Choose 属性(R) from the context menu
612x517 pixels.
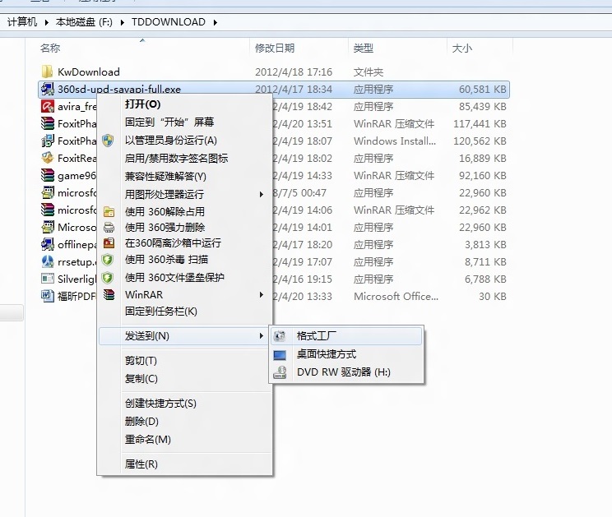[x=141, y=464]
